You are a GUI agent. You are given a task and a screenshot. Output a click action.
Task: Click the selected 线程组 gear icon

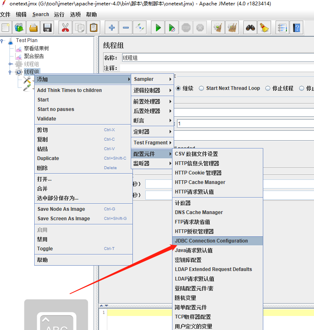tap(19, 72)
